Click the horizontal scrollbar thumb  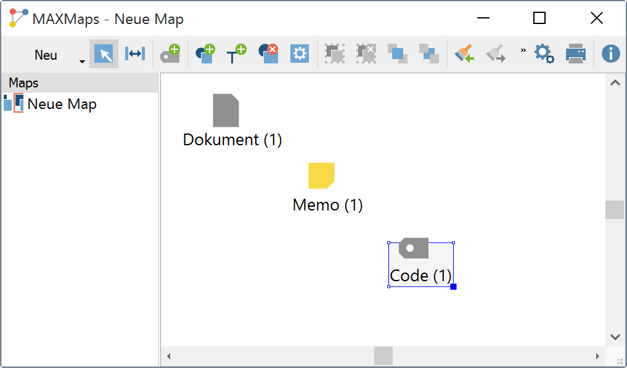point(383,356)
